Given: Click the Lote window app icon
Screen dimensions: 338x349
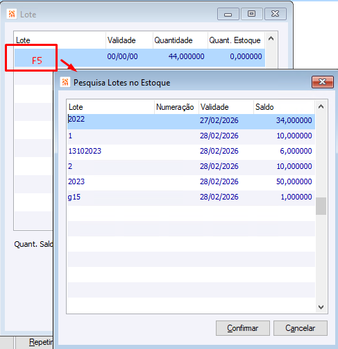Looking at the screenshot, I should (12, 14).
